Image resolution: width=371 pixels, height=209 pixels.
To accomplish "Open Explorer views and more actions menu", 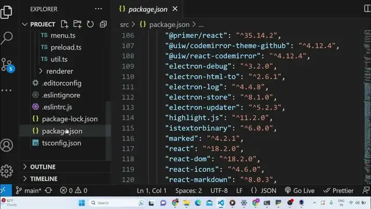I will click(x=98, y=9).
